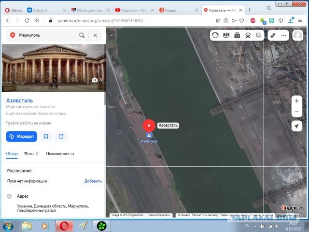Open the map layers selector
309x232 pixels.
[x=259, y=35]
